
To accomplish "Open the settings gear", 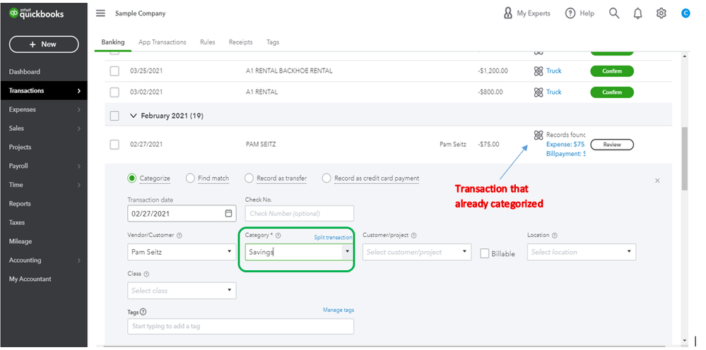I will [661, 13].
